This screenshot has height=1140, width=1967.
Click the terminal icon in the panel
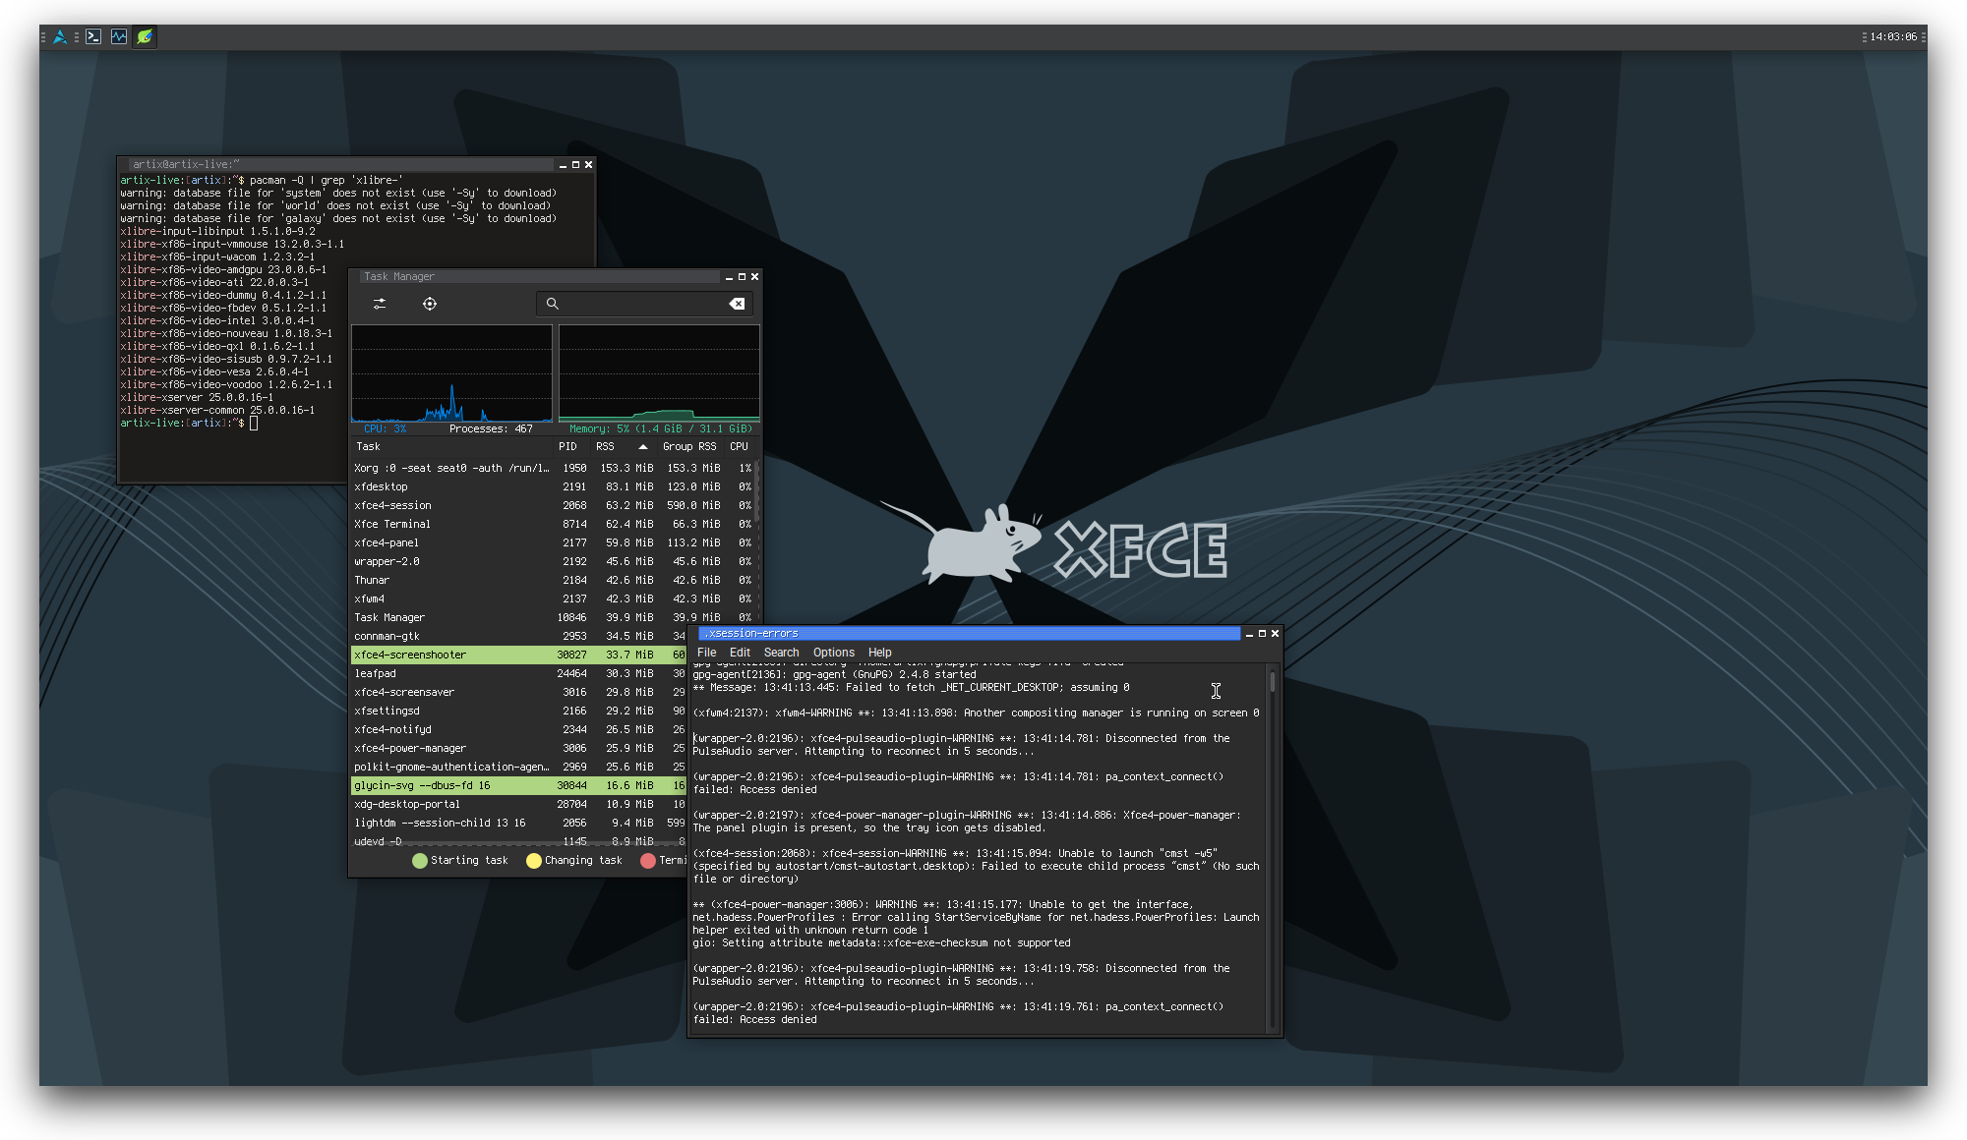93,36
